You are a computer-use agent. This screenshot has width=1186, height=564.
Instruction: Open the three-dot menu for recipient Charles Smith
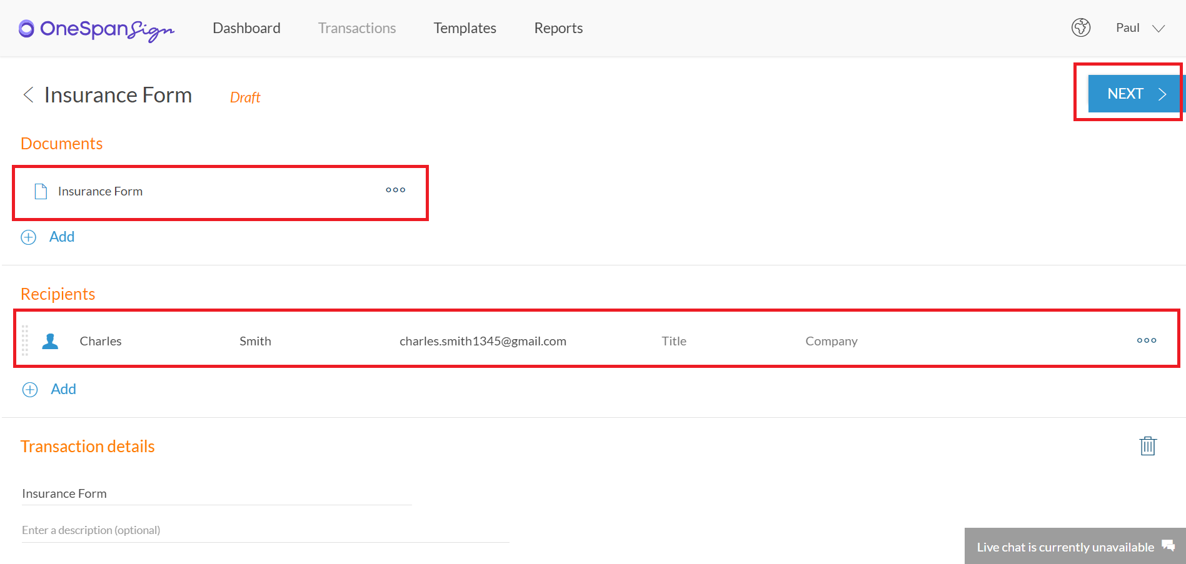pyautogui.click(x=1146, y=340)
